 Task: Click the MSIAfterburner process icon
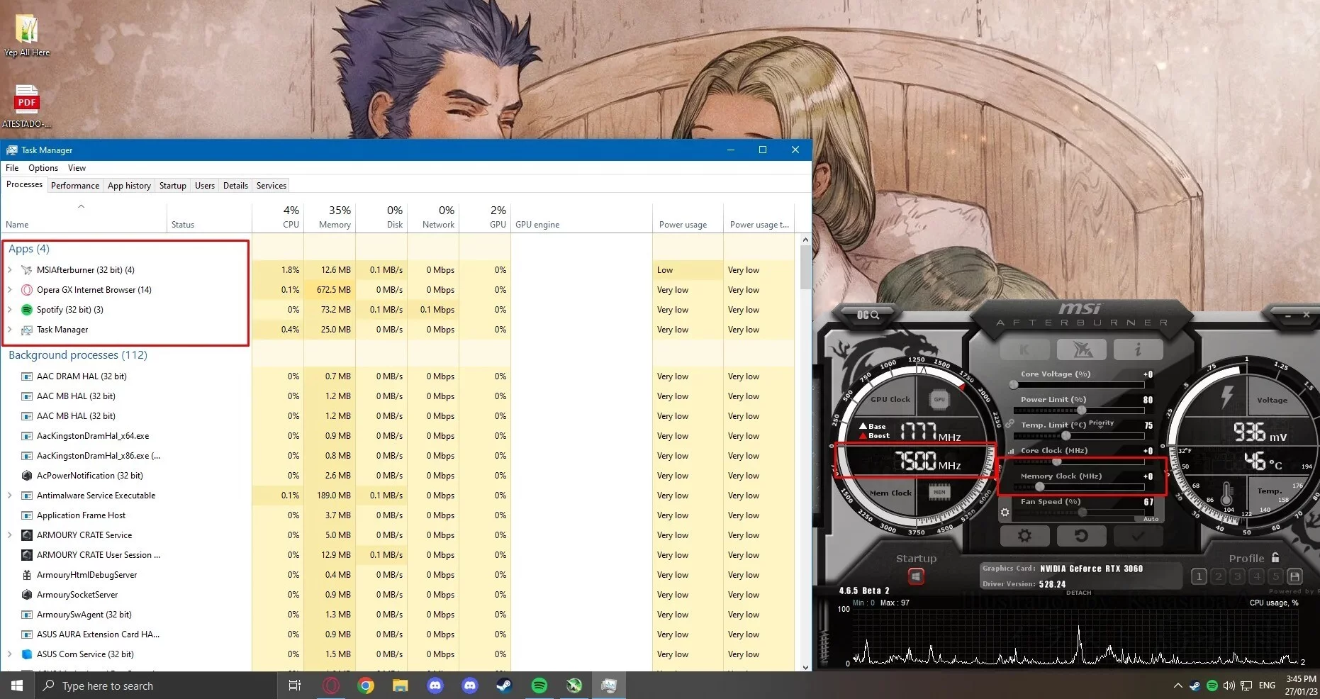[x=27, y=270]
